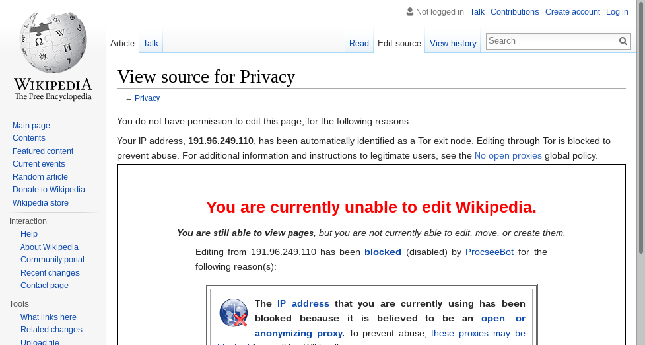Click Create account link
The height and width of the screenshot is (345, 645).
[x=572, y=11]
